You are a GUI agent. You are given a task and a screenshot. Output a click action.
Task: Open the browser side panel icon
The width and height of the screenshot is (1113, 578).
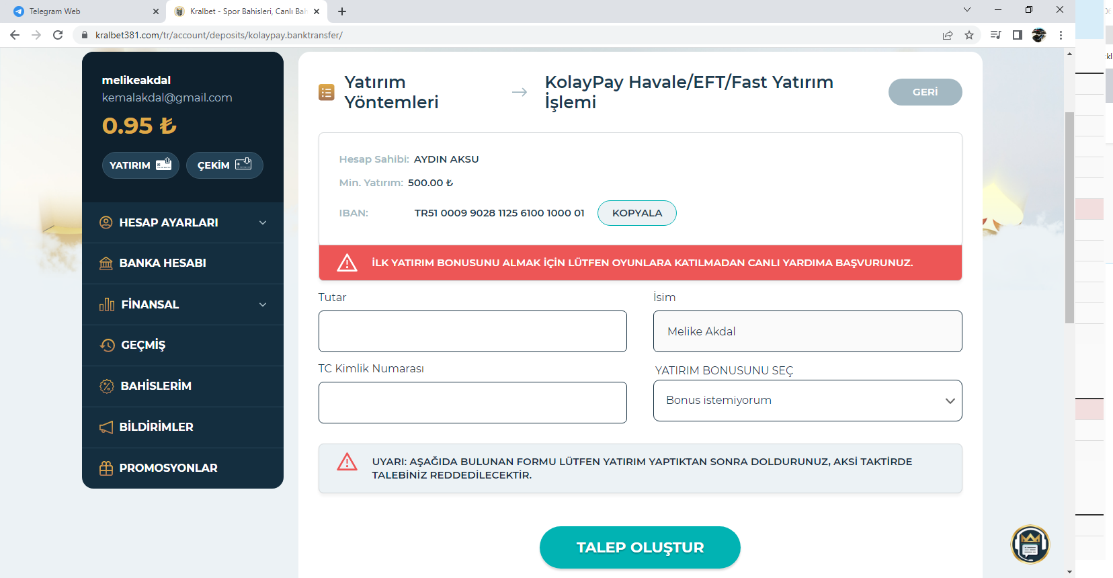[x=1018, y=35]
